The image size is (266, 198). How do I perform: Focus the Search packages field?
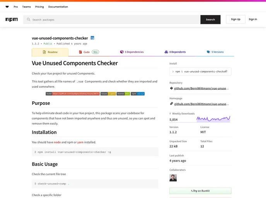coord(112,19)
